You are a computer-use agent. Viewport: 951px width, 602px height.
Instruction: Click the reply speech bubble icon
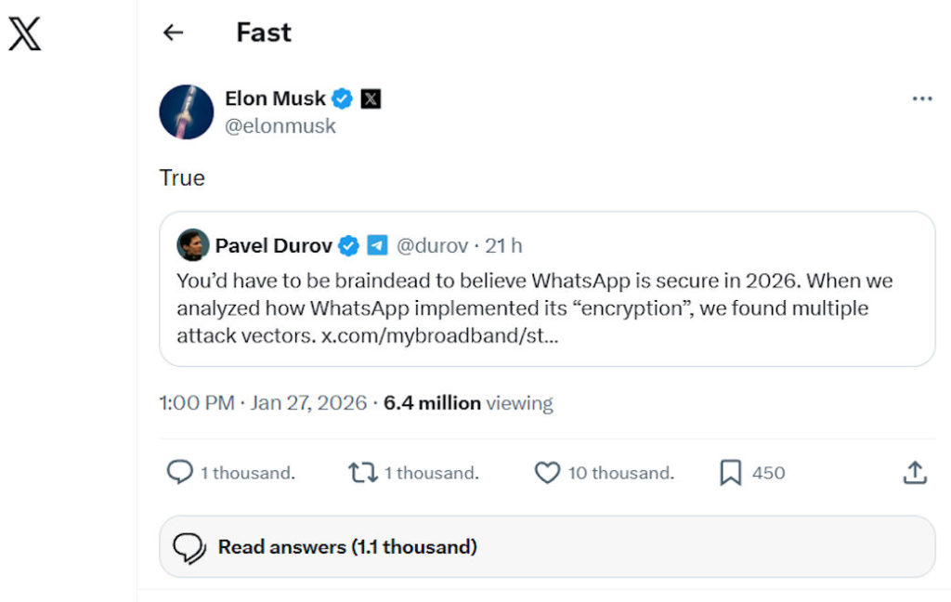click(x=179, y=473)
